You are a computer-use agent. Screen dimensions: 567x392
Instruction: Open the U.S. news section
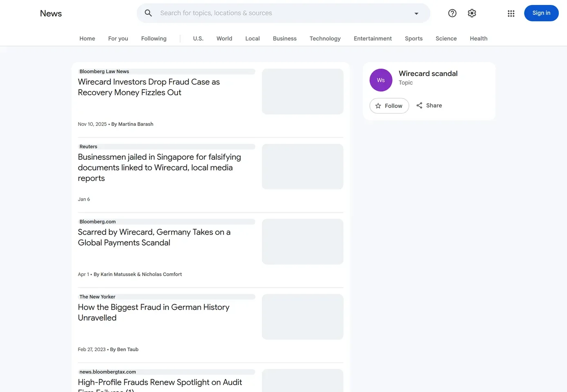(x=198, y=38)
